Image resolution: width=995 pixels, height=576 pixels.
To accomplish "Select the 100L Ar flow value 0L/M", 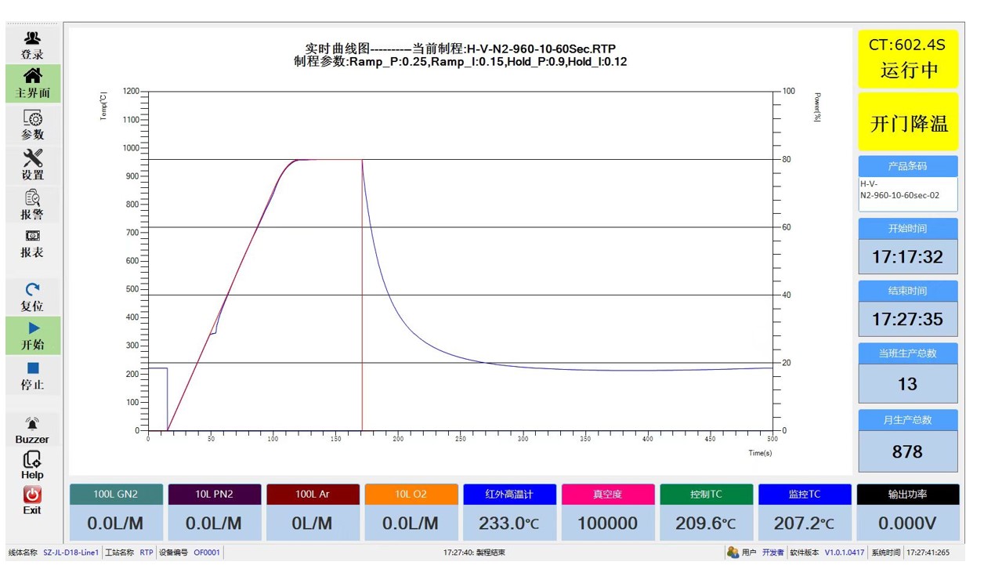I will [313, 523].
